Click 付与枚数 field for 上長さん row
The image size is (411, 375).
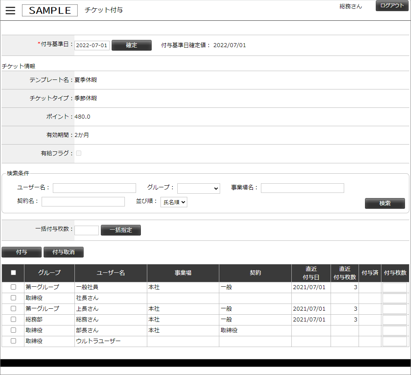(395, 309)
